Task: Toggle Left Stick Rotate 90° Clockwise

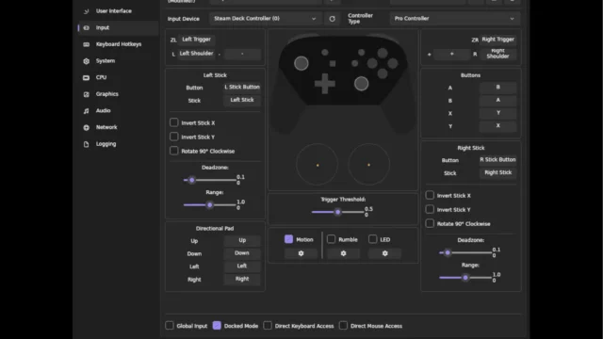Action: point(173,151)
